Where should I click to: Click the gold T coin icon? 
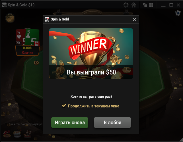pos(10,18)
